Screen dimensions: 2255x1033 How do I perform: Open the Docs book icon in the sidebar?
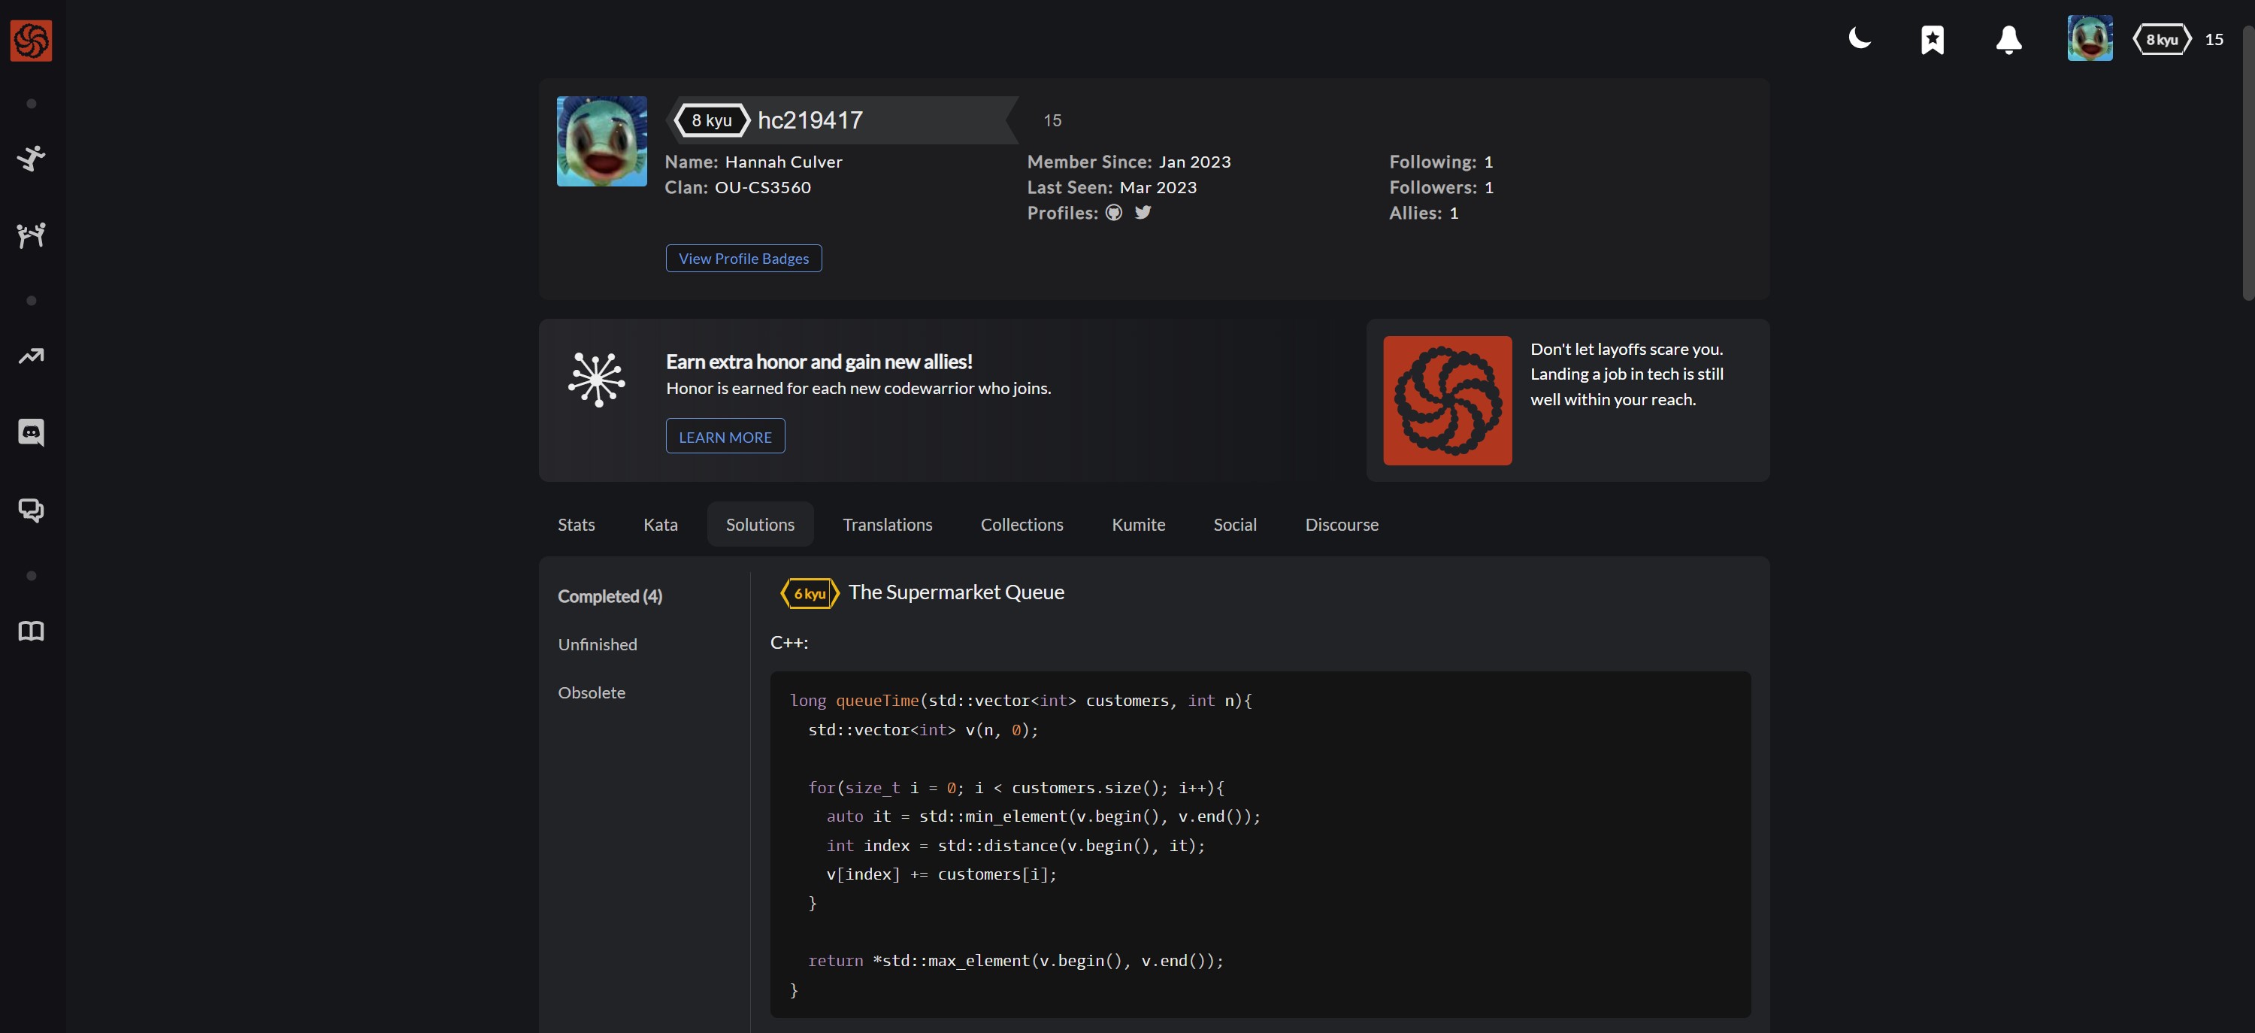tap(31, 630)
